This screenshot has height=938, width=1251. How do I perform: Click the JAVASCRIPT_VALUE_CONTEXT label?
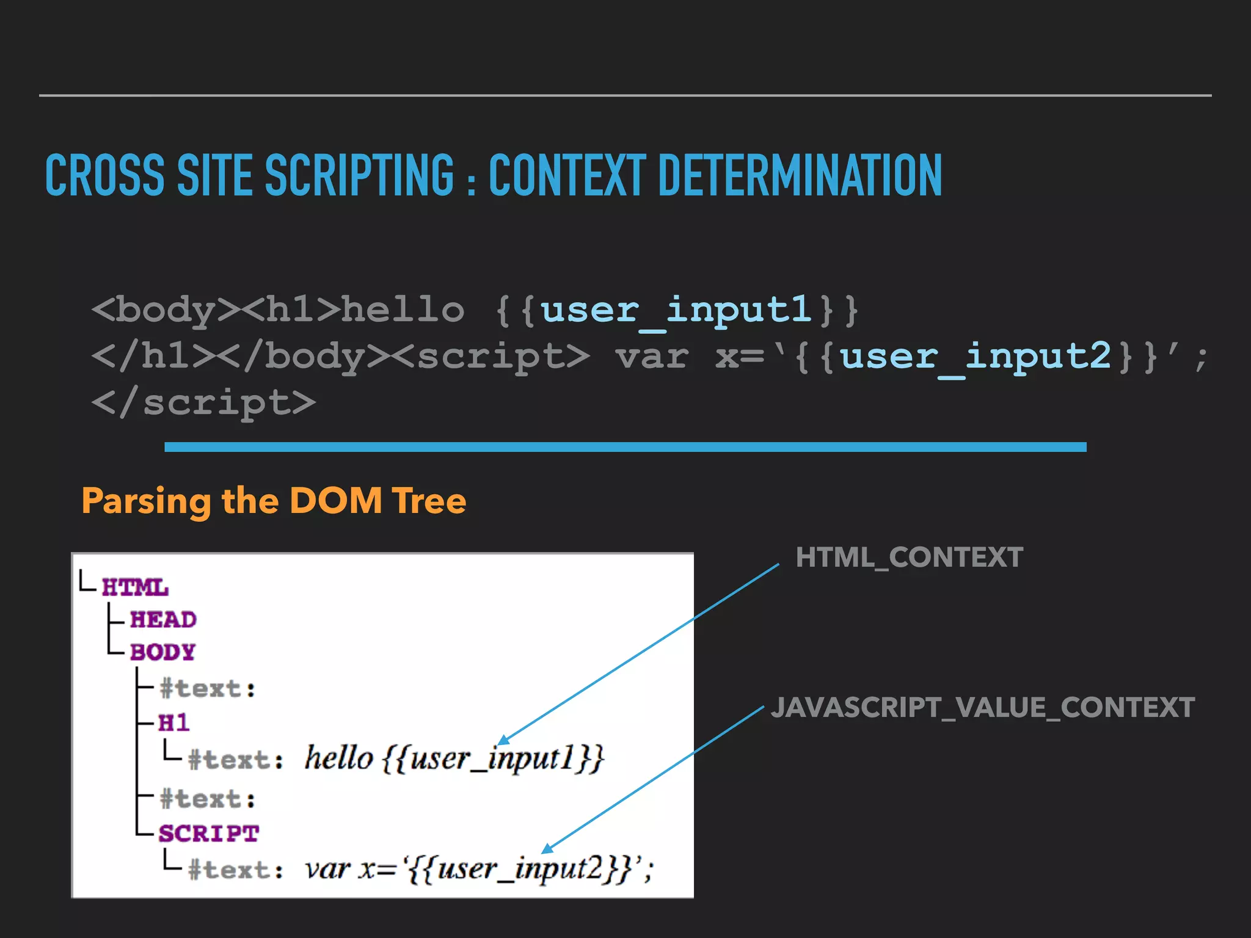pos(982,708)
